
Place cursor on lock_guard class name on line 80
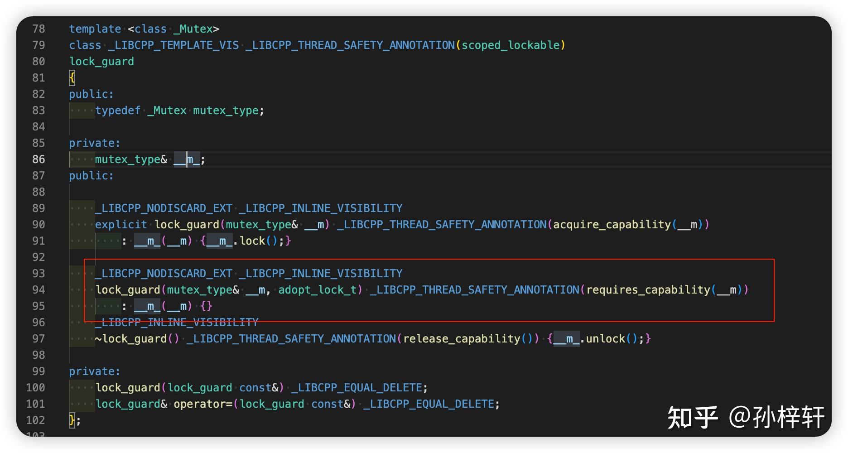(101, 62)
